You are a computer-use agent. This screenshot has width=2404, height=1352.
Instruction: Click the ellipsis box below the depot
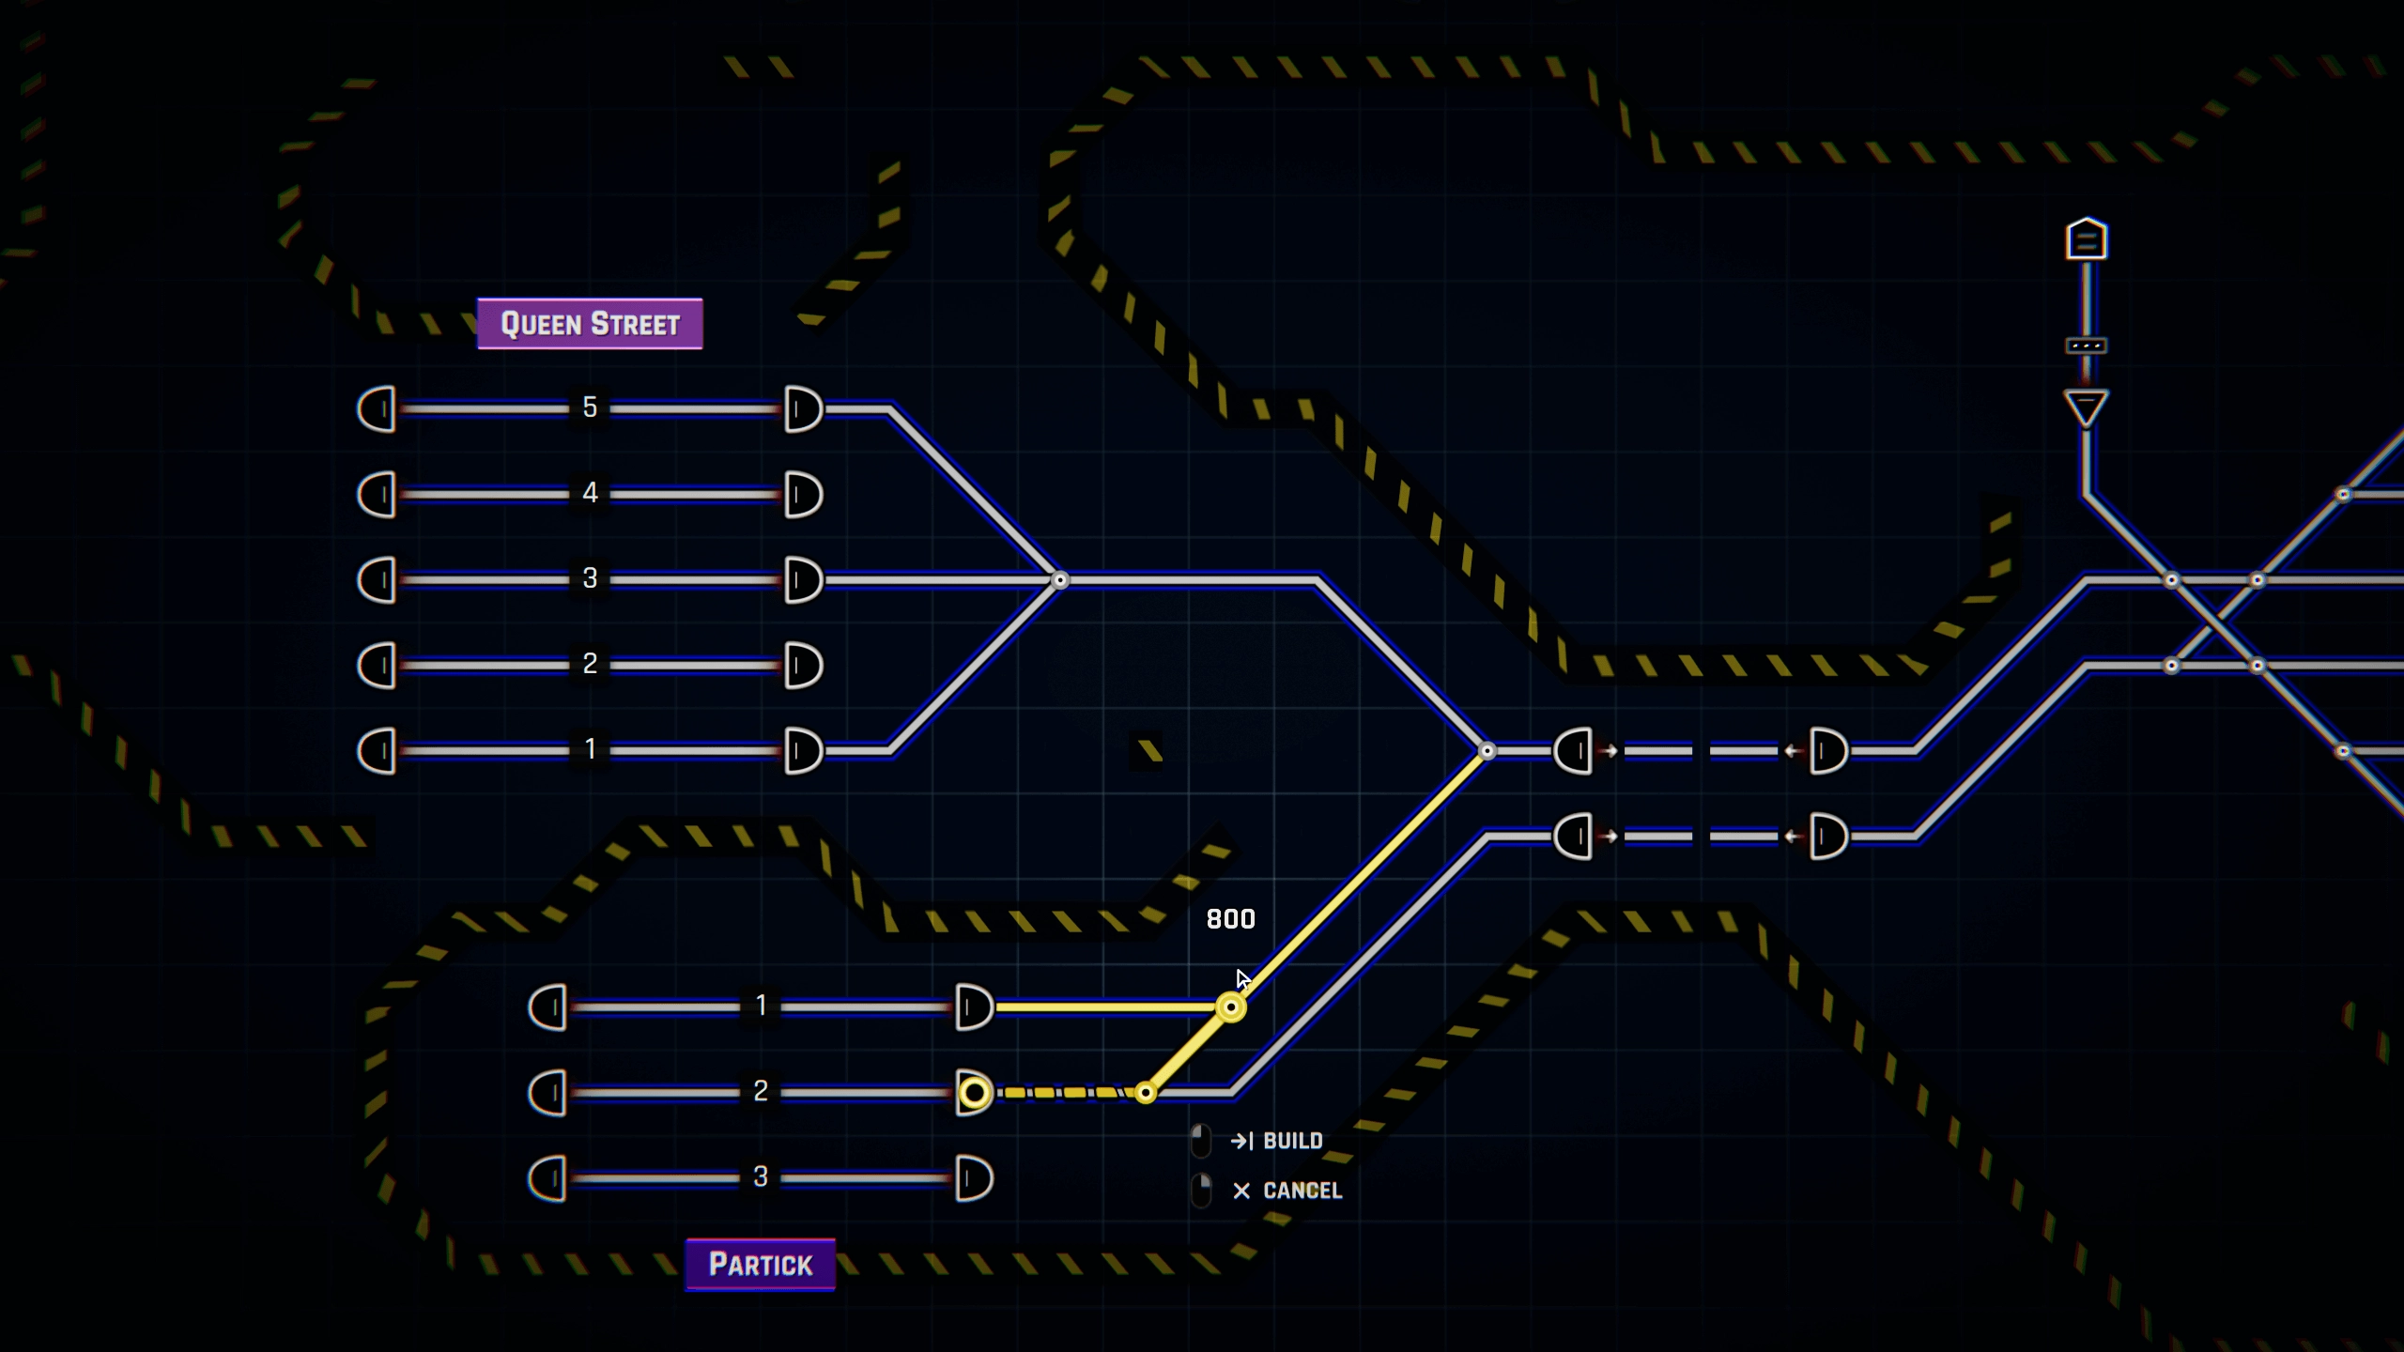(x=2087, y=346)
